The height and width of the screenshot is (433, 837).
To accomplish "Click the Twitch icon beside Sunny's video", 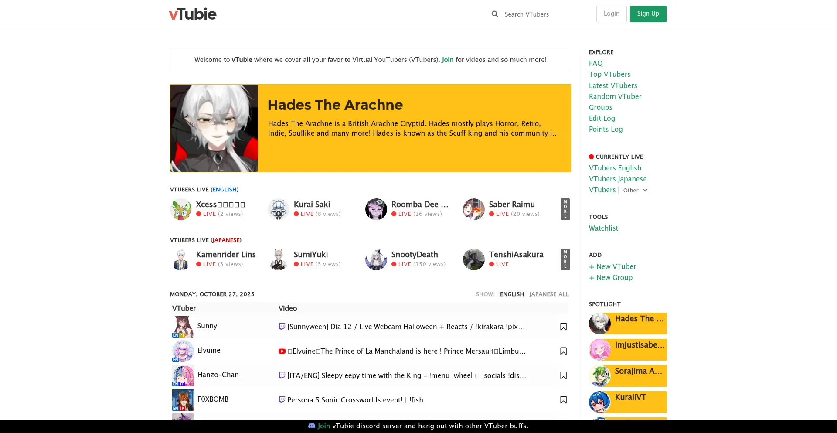I will tap(282, 327).
